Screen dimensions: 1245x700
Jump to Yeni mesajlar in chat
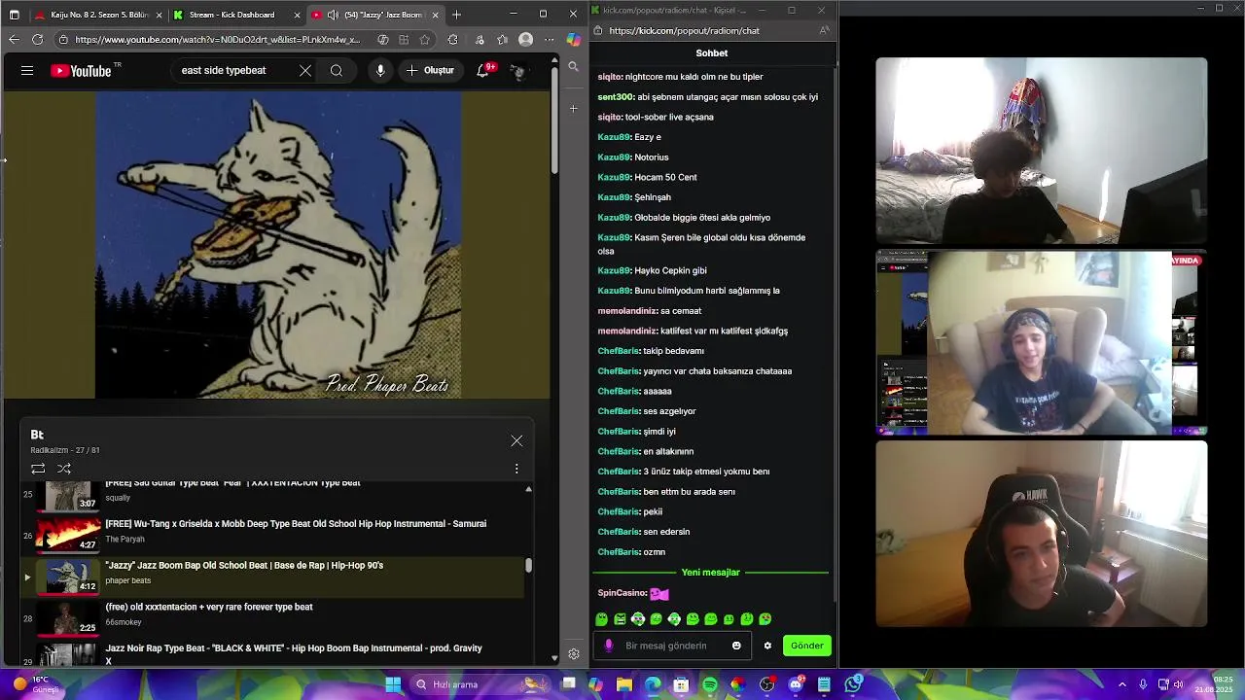point(710,573)
